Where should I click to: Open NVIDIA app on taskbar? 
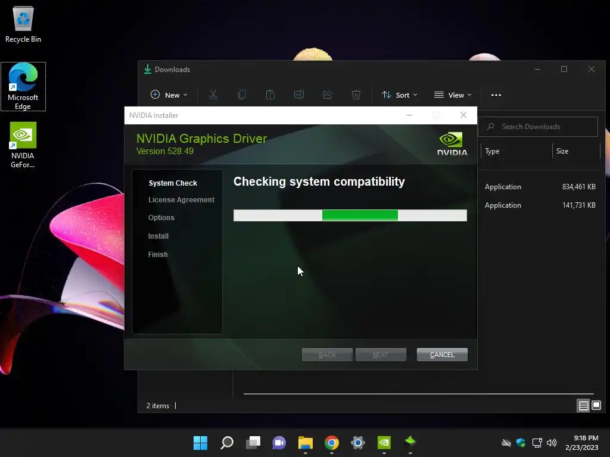[384, 443]
